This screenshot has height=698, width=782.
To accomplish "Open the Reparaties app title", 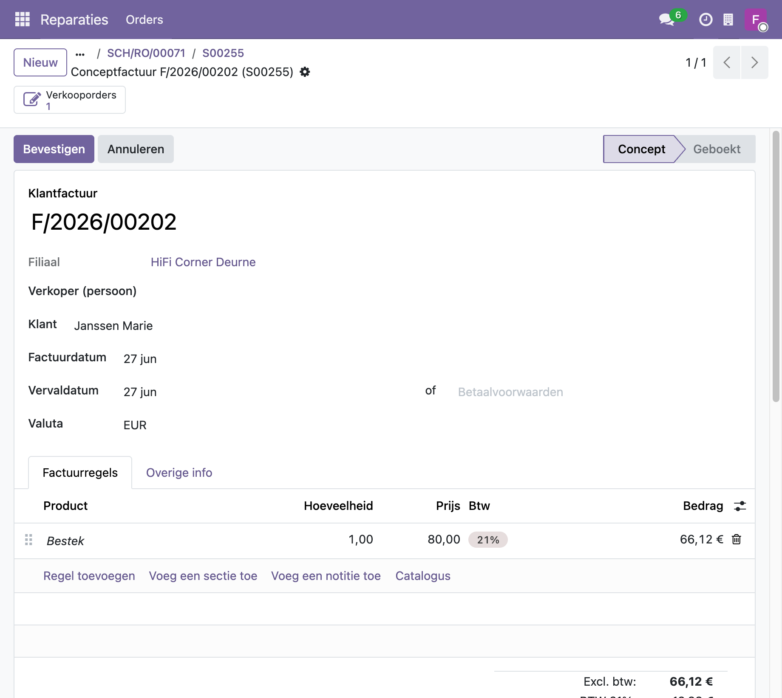I will click(74, 20).
